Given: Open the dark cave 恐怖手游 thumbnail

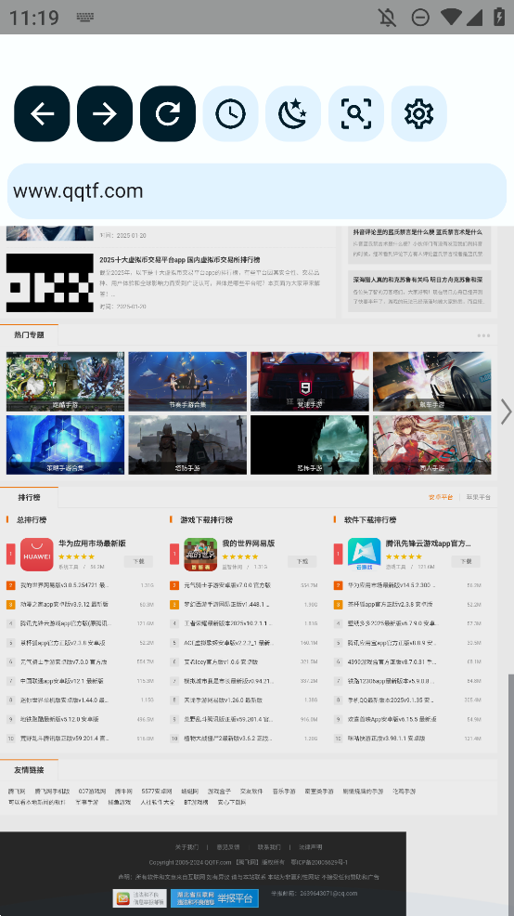Looking at the screenshot, I should (x=310, y=445).
